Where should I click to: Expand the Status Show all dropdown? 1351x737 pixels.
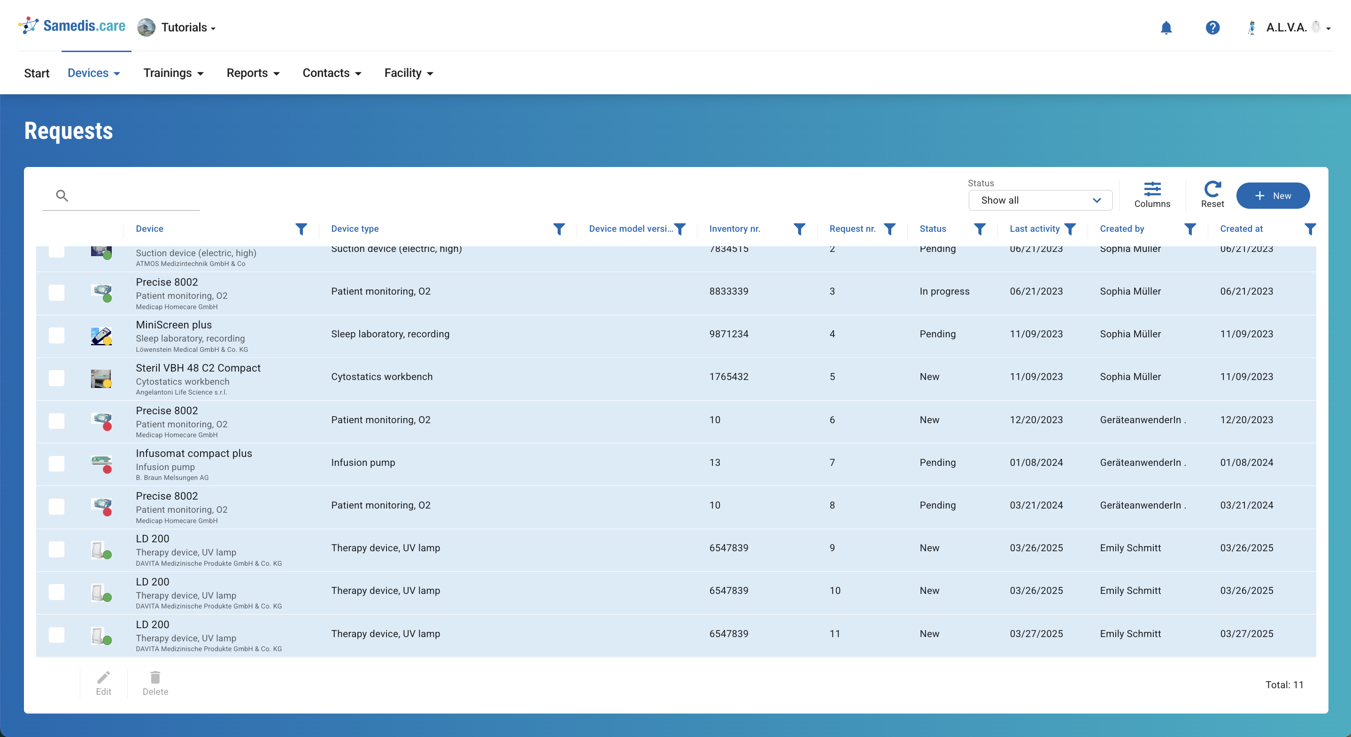pyautogui.click(x=1040, y=200)
